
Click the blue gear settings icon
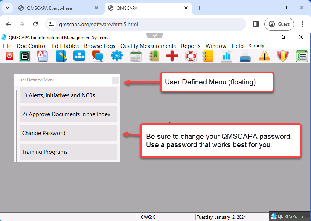(117, 56)
